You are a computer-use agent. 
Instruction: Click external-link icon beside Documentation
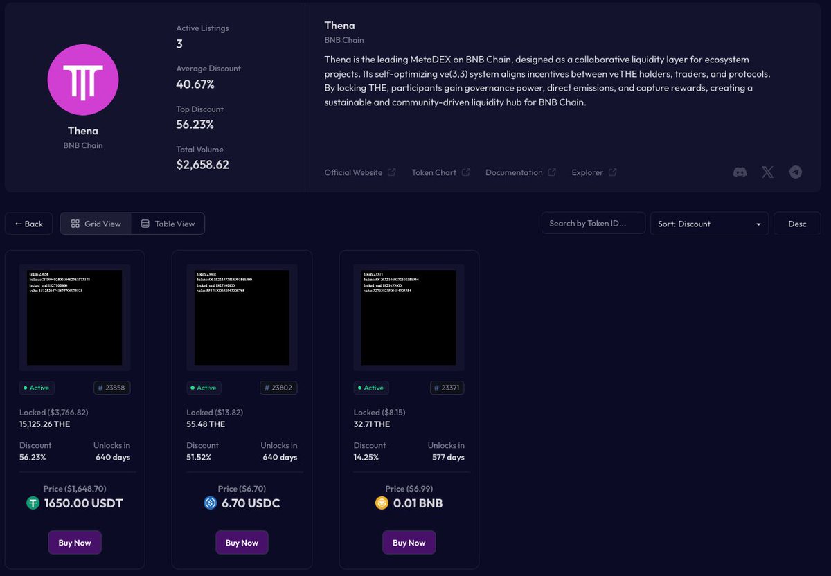click(x=552, y=172)
